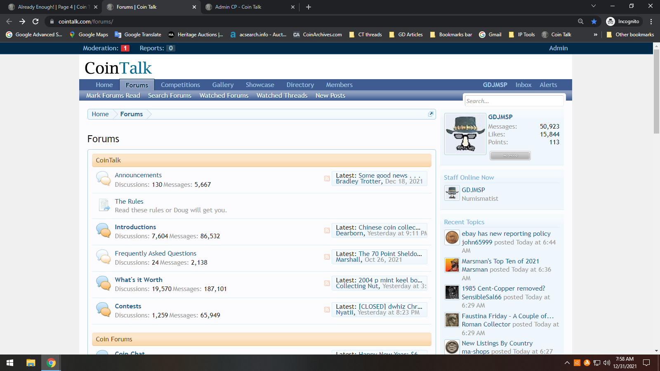Open '1985 Cent-Copper removed?' topic
This screenshot has height=371, width=660.
(503, 289)
